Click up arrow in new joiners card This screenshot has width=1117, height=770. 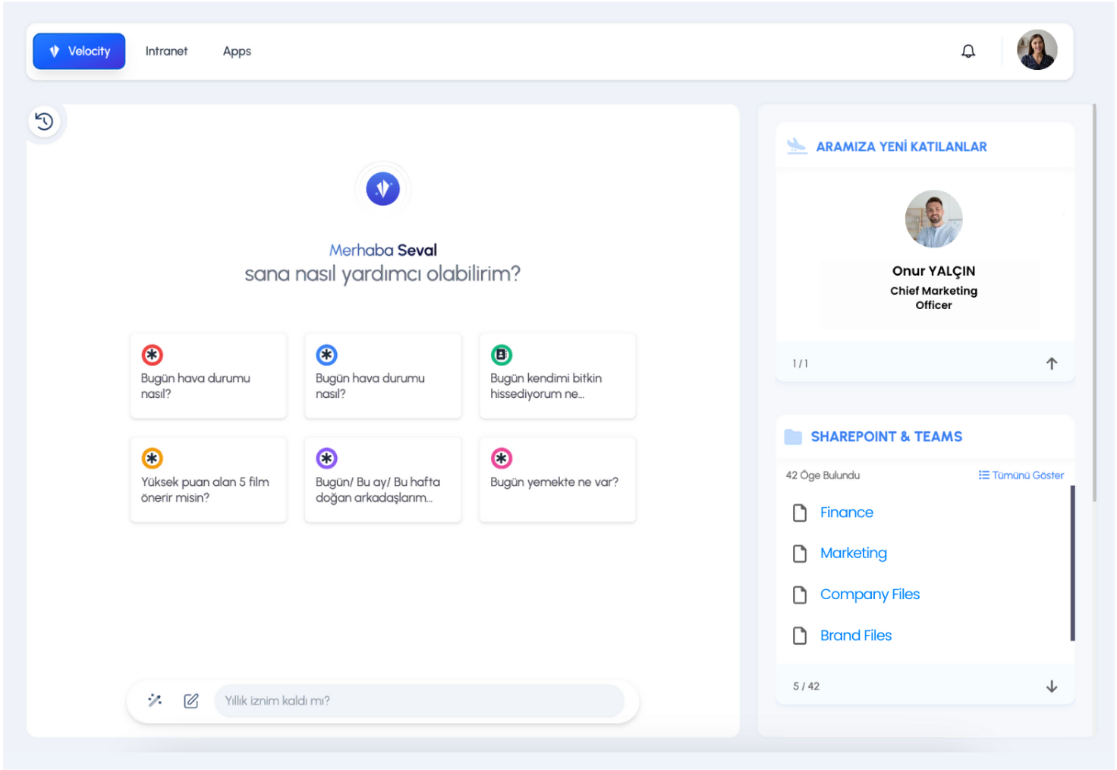coord(1052,363)
